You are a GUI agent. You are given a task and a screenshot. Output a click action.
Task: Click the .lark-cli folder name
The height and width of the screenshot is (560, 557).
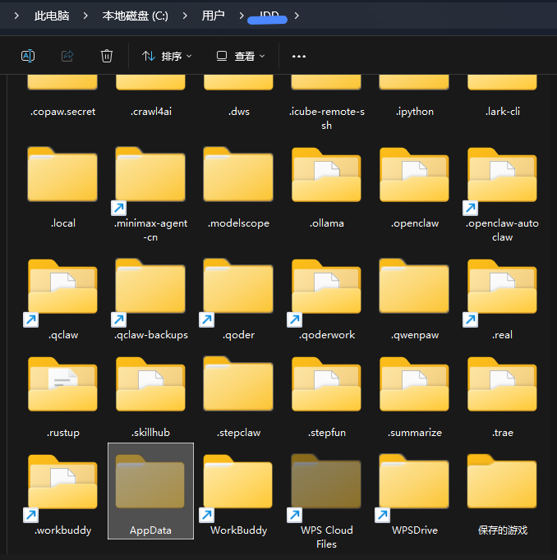click(x=502, y=112)
